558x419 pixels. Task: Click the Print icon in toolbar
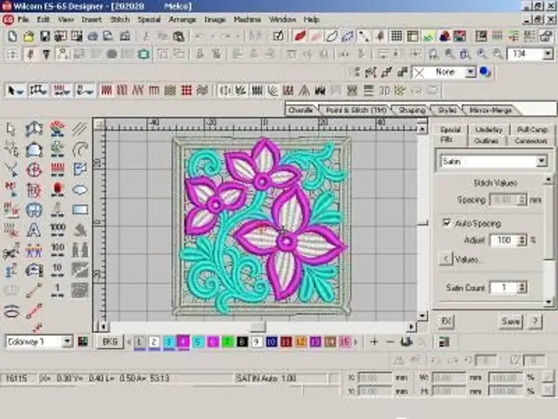(93, 36)
